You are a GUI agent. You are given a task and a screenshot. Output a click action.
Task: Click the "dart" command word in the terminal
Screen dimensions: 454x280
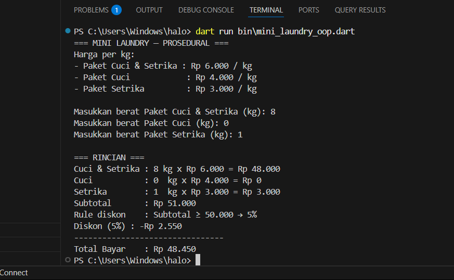tap(205, 32)
